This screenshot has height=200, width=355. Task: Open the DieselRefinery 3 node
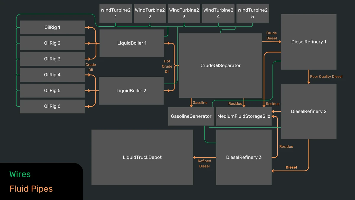[244, 157]
